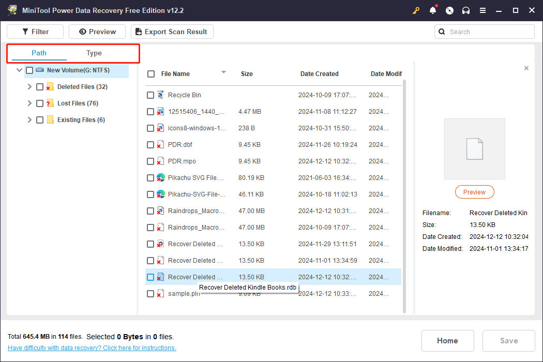Go back to Home

pyautogui.click(x=447, y=340)
